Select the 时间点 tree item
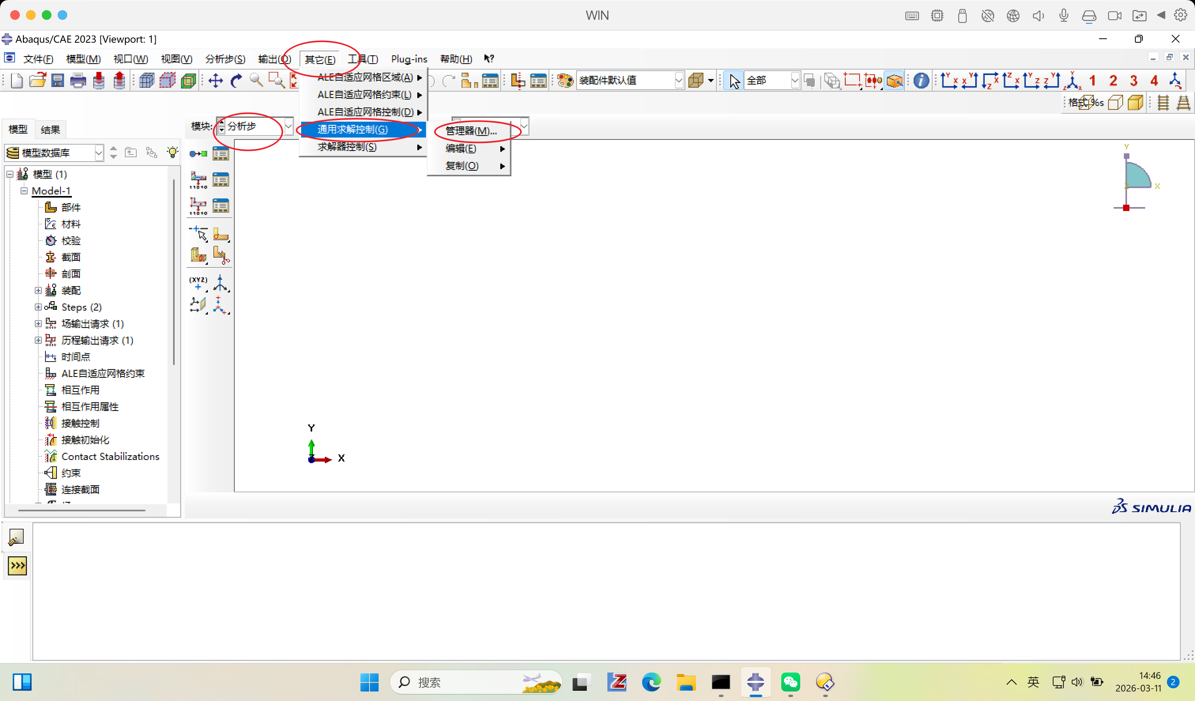 (x=76, y=357)
